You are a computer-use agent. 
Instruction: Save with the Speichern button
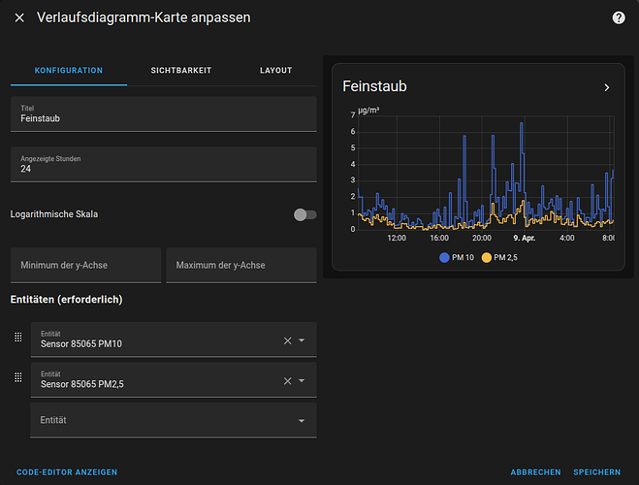[596, 472]
